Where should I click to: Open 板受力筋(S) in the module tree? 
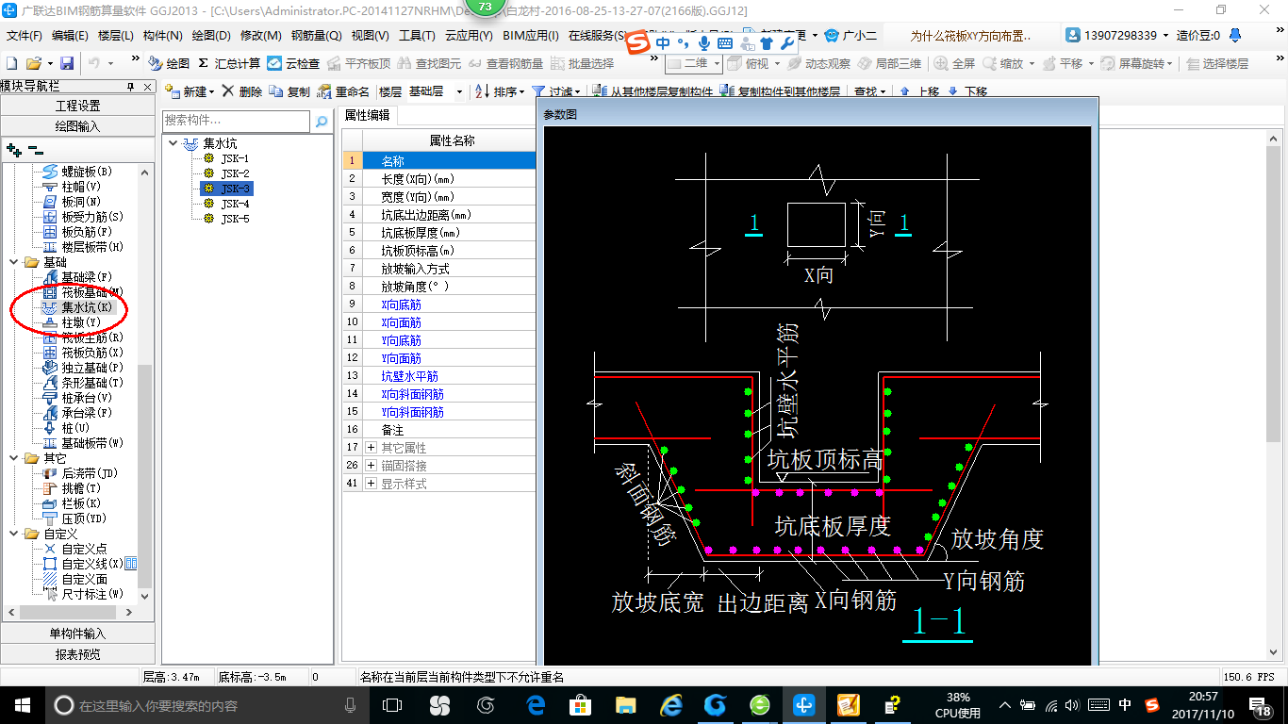[92, 217]
